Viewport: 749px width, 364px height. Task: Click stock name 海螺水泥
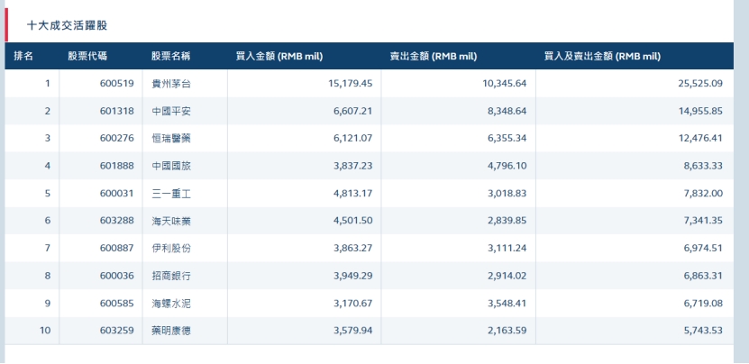click(171, 303)
